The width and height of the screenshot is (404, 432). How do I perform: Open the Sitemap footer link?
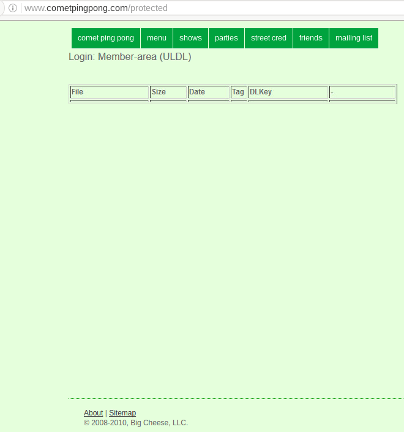tap(122, 413)
